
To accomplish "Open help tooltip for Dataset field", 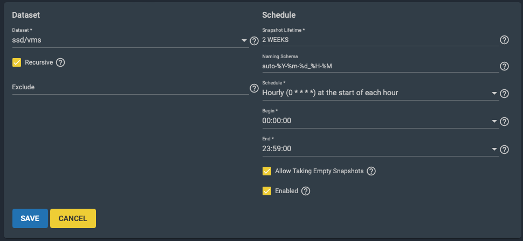I will tap(254, 41).
